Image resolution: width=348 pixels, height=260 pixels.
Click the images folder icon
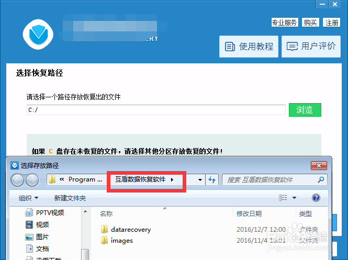[x=104, y=240]
